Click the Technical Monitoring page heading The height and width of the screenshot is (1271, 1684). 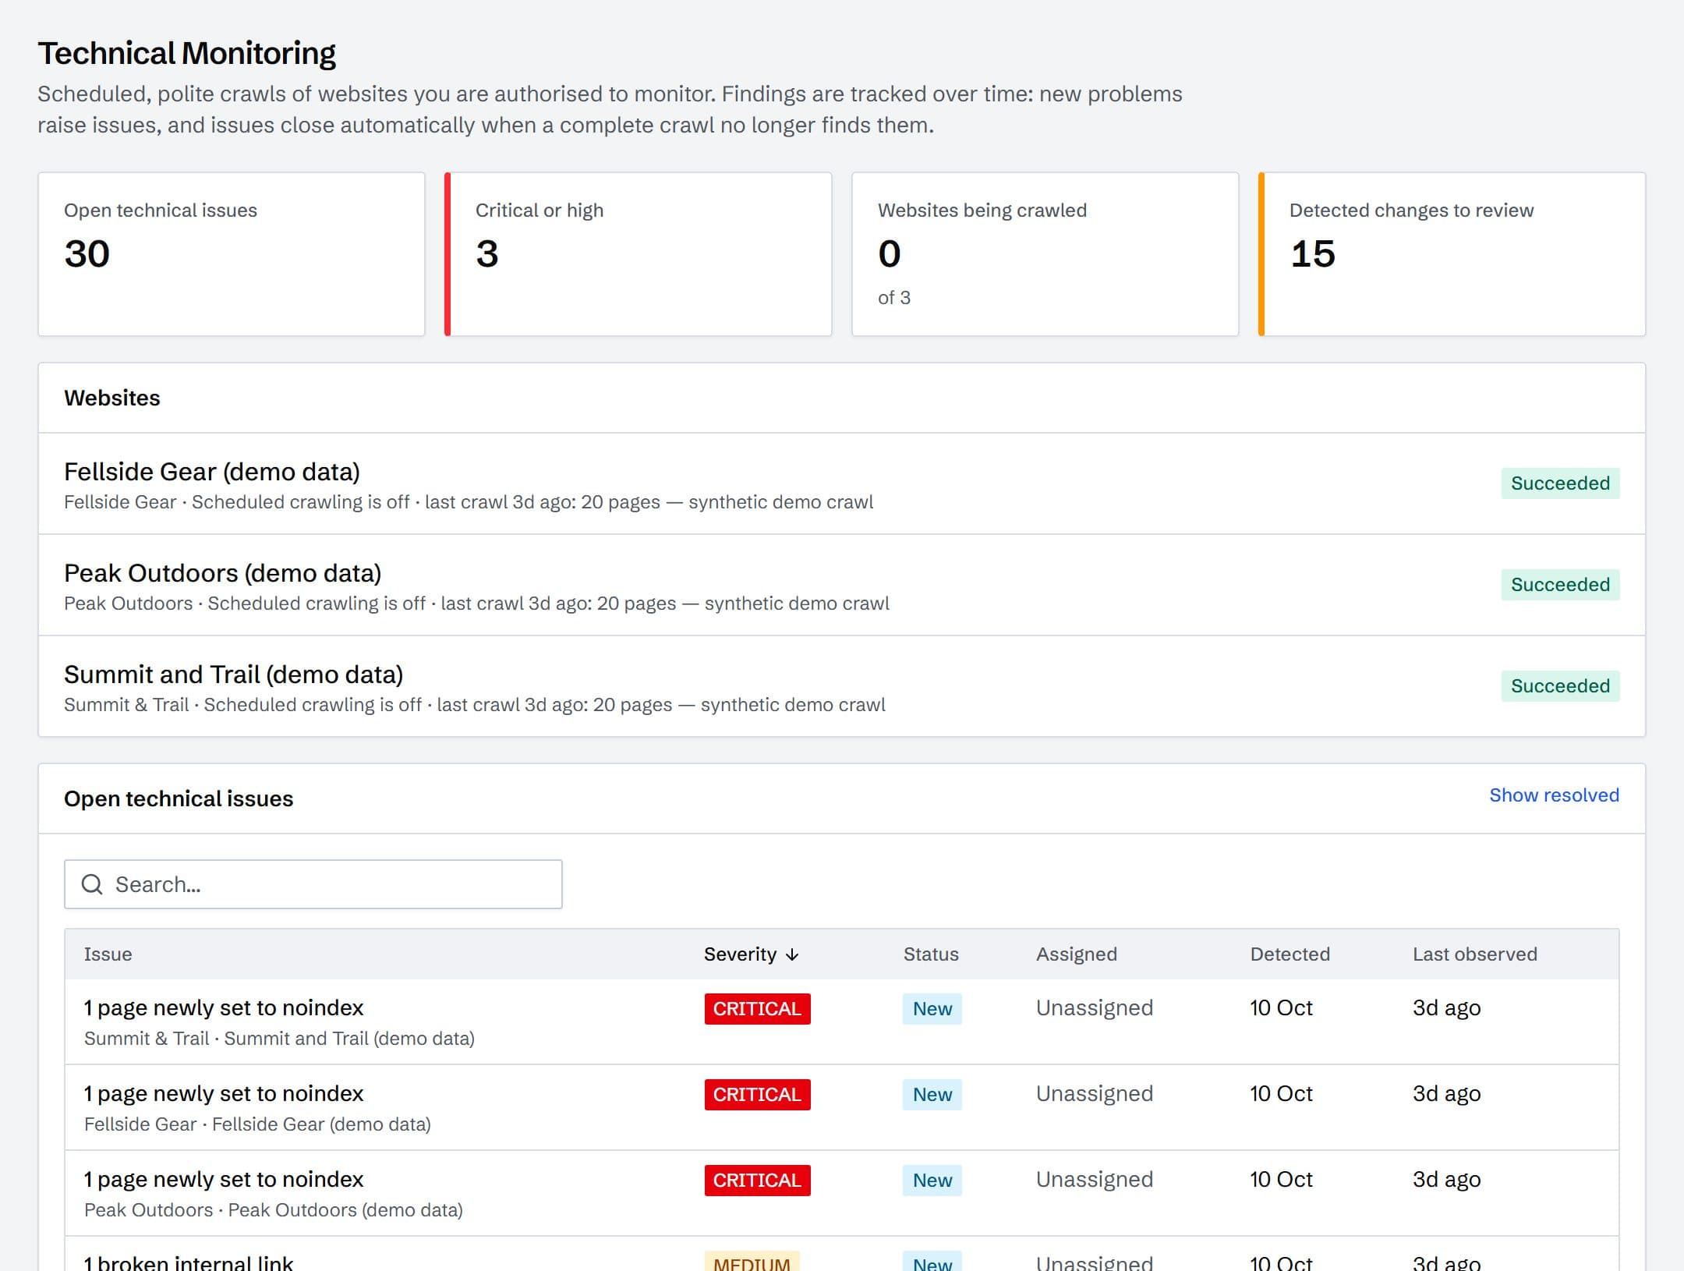pyautogui.click(x=186, y=53)
